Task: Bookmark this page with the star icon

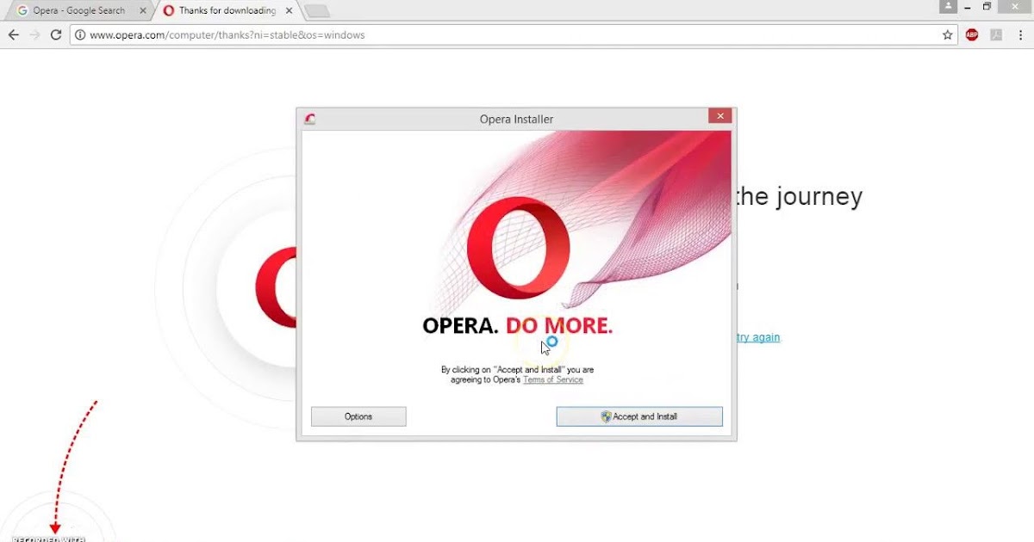Action: pos(947,35)
